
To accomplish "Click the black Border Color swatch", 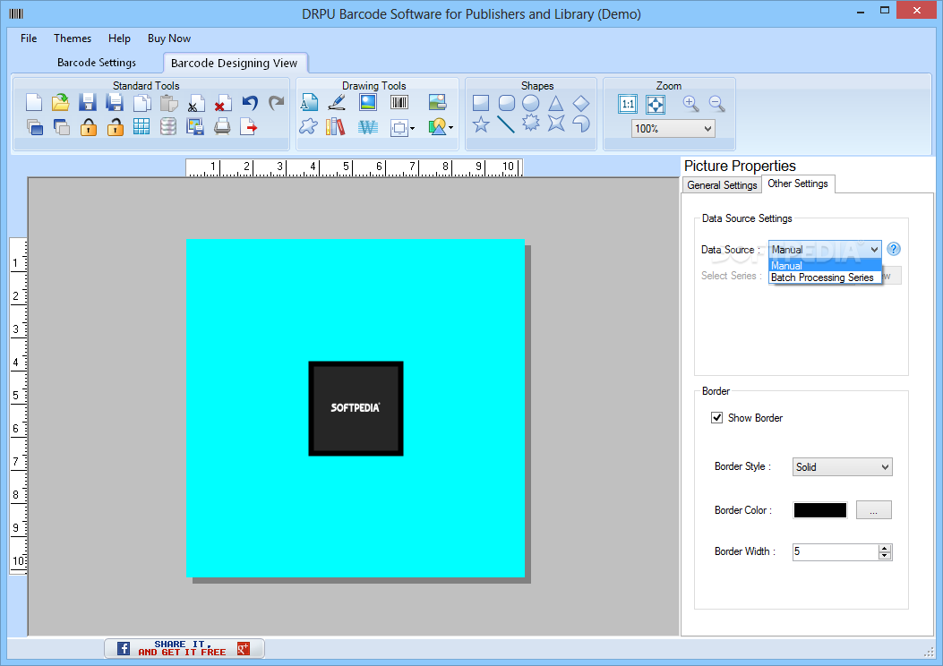I will pos(819,509).
